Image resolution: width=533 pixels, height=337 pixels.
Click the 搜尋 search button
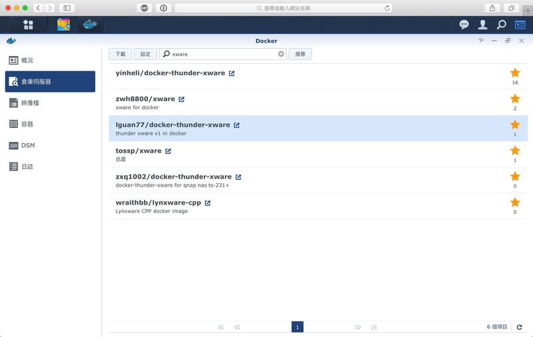coord(300,54)
